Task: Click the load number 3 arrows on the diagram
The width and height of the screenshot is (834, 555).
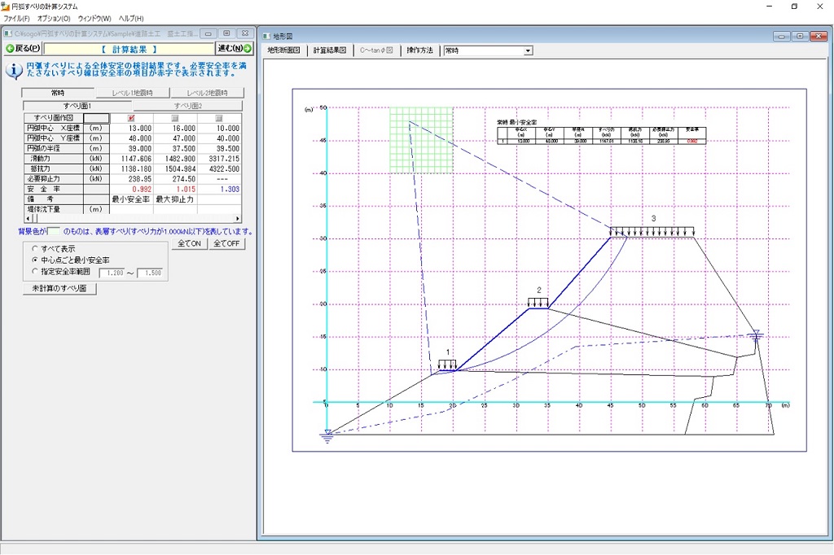Action: [652, 232]
